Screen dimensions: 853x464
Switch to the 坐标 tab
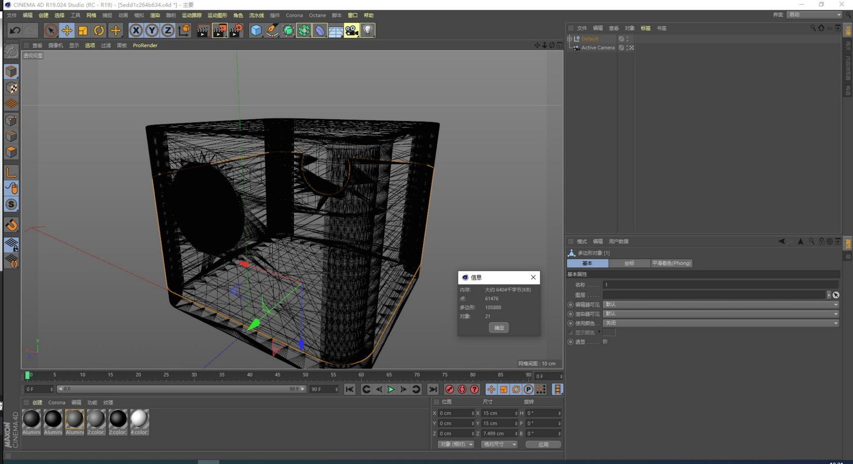point(629,263)
